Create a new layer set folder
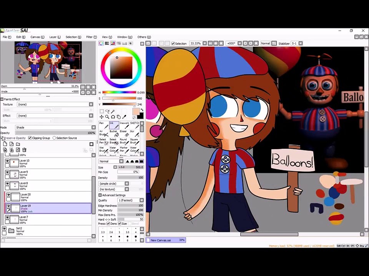 [18, 144]
